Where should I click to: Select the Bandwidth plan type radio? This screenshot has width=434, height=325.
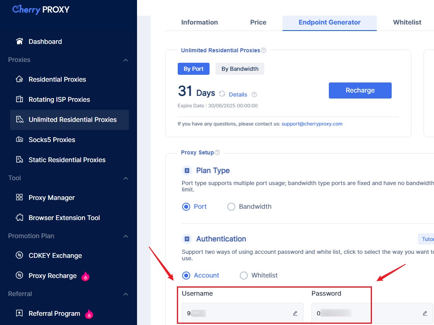[x=231, y=207]
